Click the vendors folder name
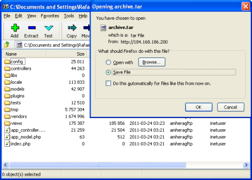Image resolution: width=252 pixels, height=180 pixels. pos(19,117)
